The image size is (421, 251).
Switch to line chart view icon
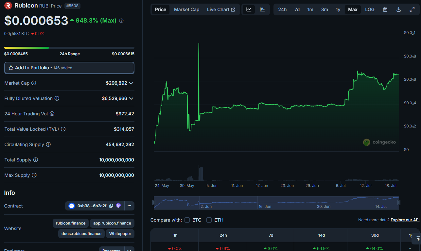click(249, 9)
